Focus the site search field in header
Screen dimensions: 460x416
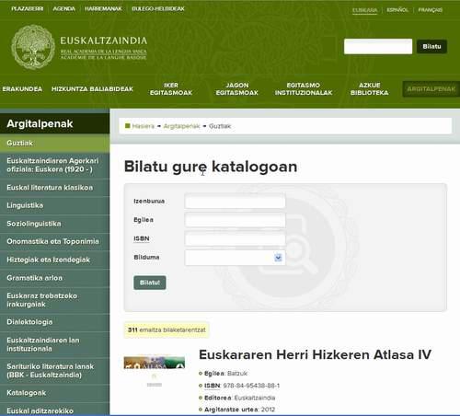point(378,46)
